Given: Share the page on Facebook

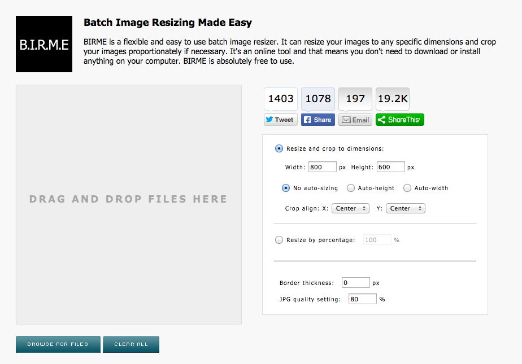Looking at the screenshot, I should coord(317,119).
